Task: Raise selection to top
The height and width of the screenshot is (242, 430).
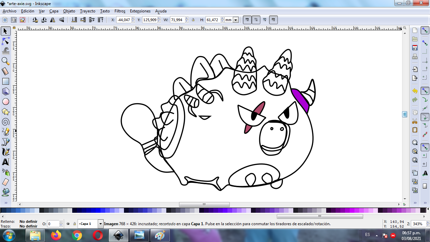Action: click(100, 20)
